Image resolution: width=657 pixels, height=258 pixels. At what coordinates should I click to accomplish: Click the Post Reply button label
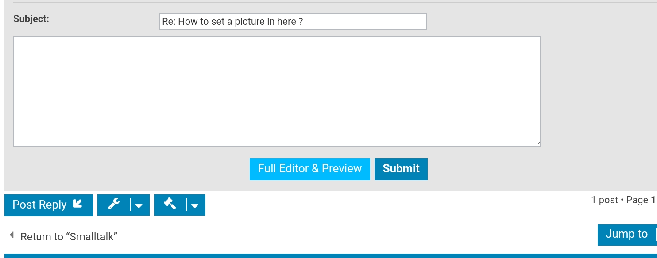pos(39,205)
